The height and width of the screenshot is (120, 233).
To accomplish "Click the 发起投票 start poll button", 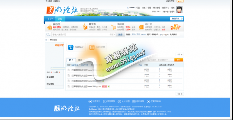I will [x=97, y=47].
